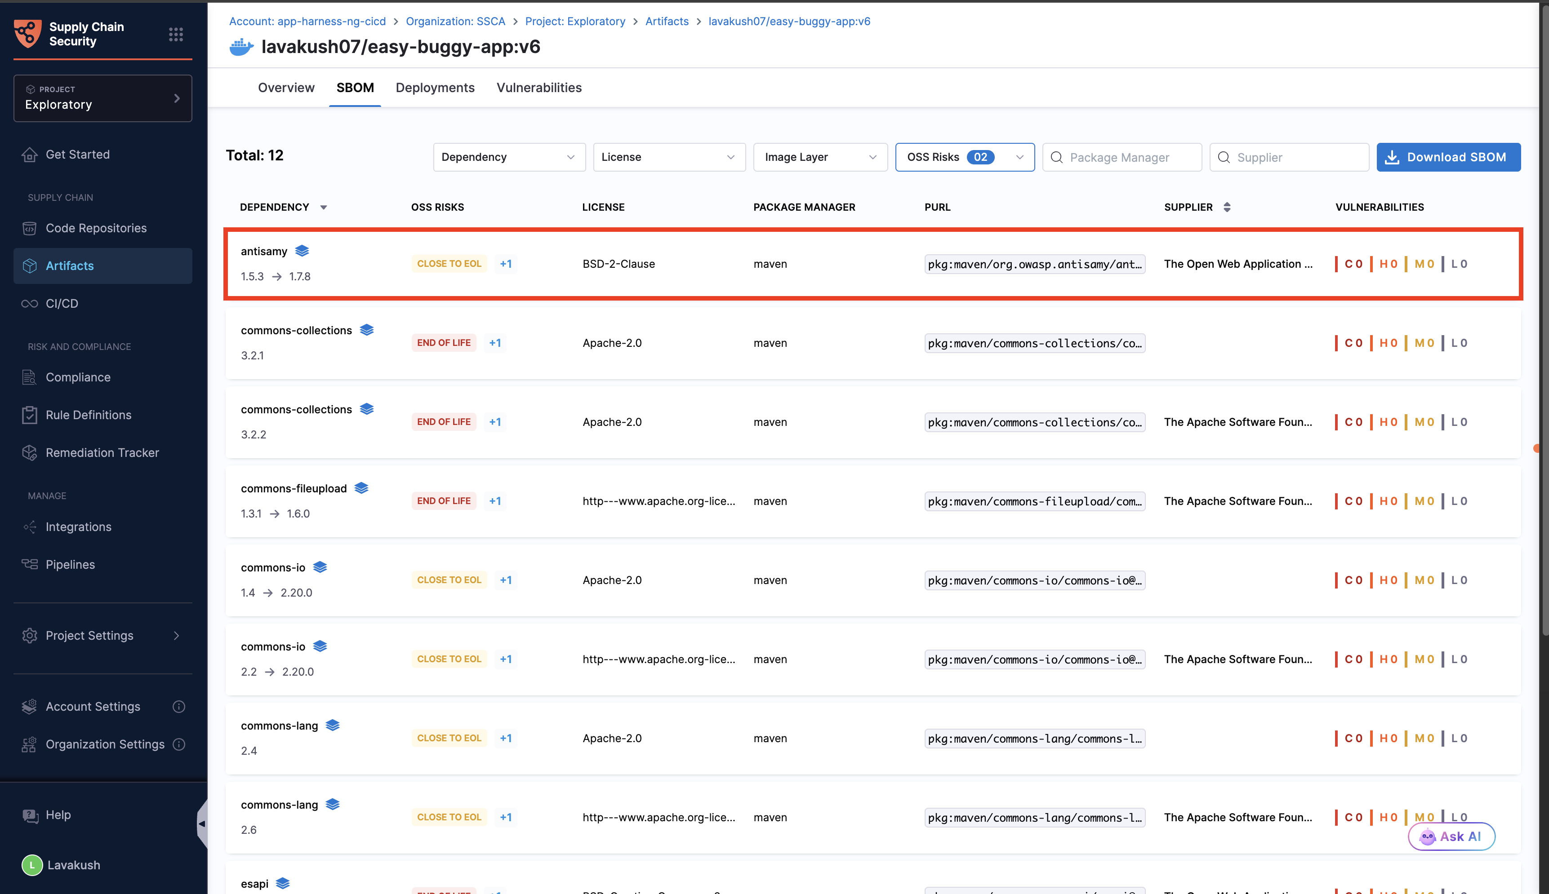This screenshot has width=1549, height=894.
Task: Open the module switcher grid icon
Action: point(176,35)
